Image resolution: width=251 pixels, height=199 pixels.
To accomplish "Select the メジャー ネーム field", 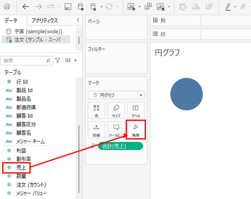I will [x=30, y=142].
